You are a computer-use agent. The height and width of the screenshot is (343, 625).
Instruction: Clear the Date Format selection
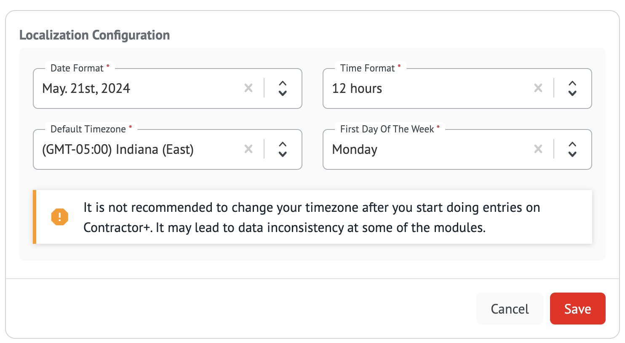click(248, 88)
